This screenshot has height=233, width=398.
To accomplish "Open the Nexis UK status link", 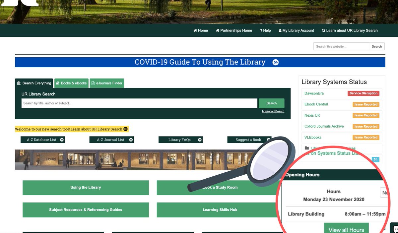I will tap(312, 115).
